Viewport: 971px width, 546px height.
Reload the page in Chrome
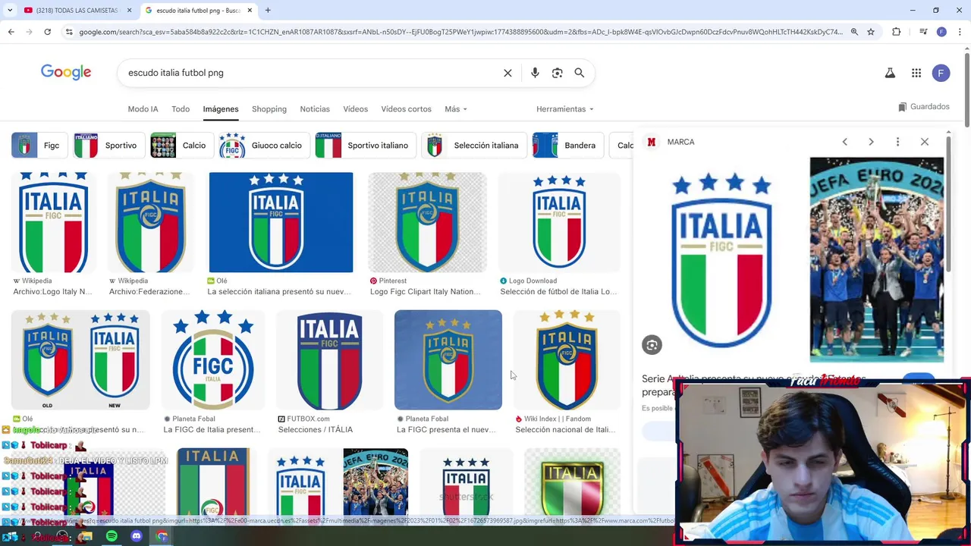point(47,32)
